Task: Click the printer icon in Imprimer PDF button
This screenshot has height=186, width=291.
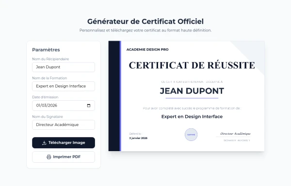Action: click(48, 157)
